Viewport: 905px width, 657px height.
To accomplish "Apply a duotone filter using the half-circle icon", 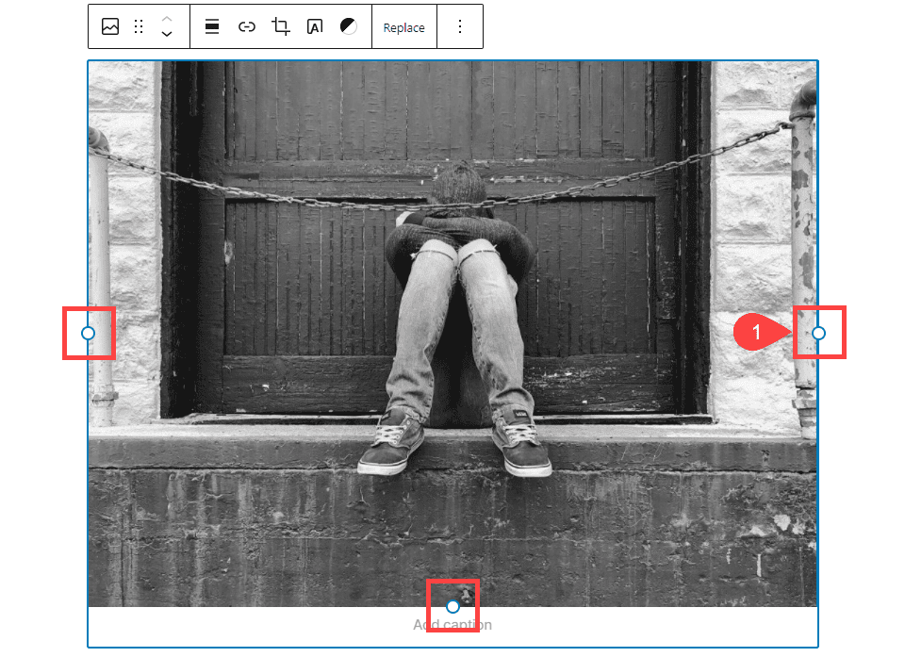I will tap(347, 26).
